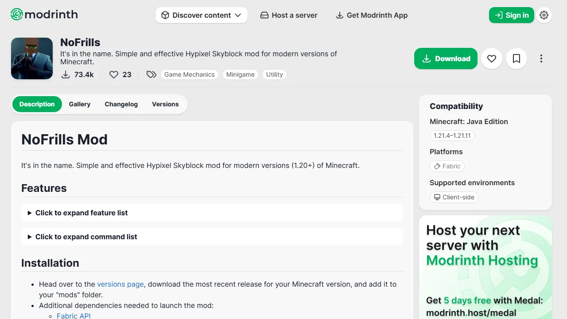Open Discover content dropdown
567x319 pixels.
point(201,15)
